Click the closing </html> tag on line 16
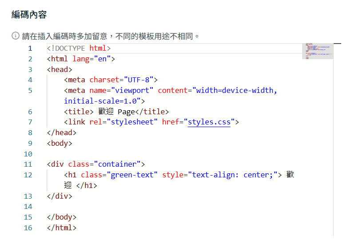This screenshot has height=244, width=351. [62, 228]
